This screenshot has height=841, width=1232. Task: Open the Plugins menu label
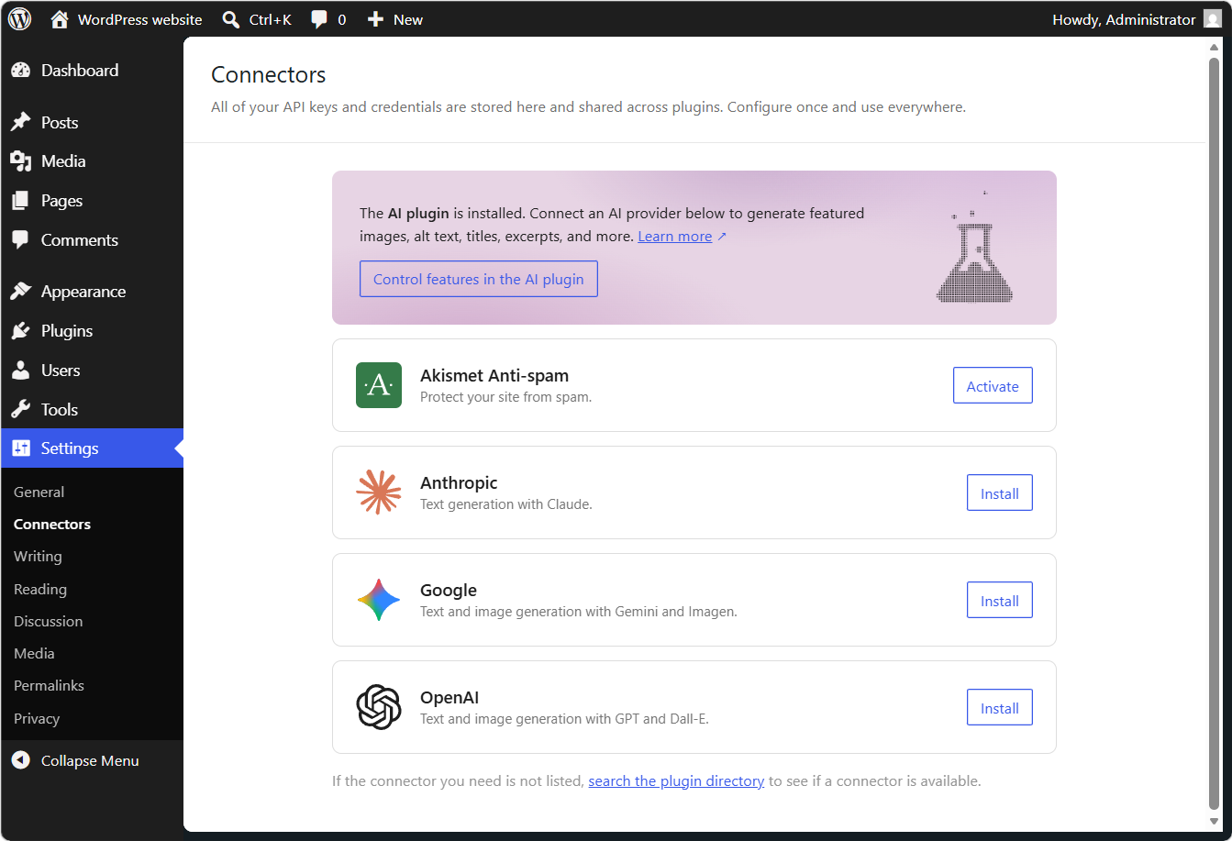tap(67, 331)
